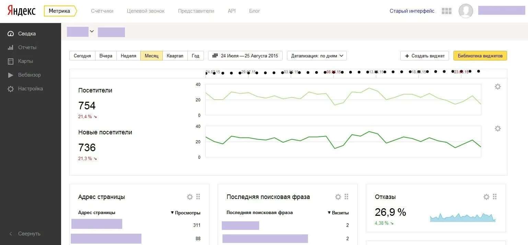The height and width of the screenshot is (245, 528).
Task: Open gear settings of Адрес страницы widget
Action: click(x=190, y=197)
